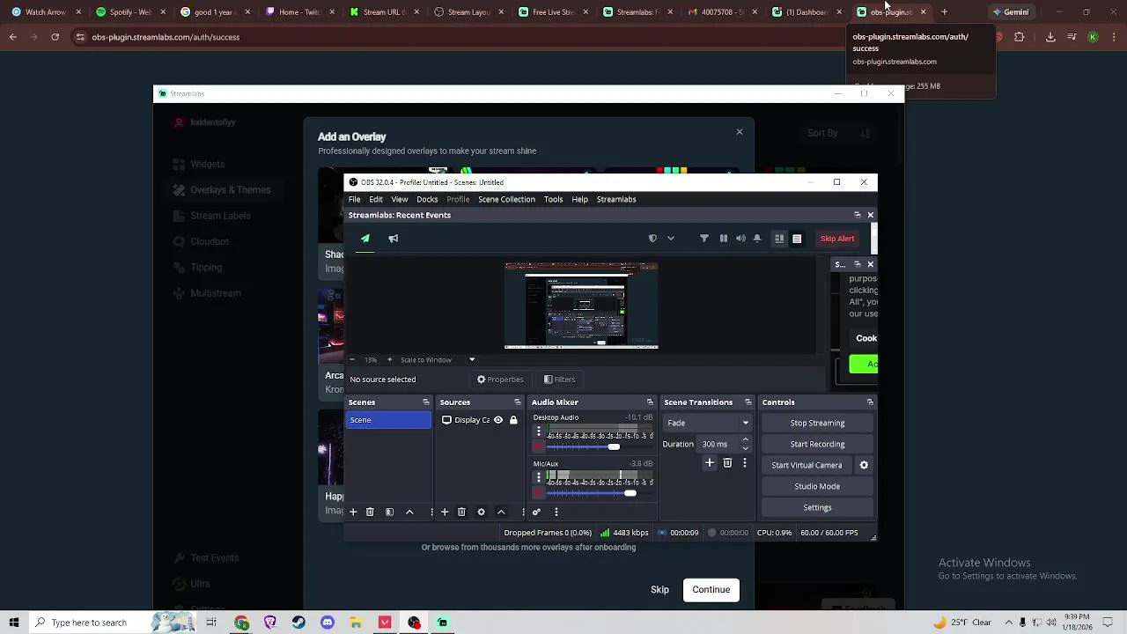The image size is (1127, 634).
Task: Remove selected scene with the trash icon
Action: [x=370, y=512]
